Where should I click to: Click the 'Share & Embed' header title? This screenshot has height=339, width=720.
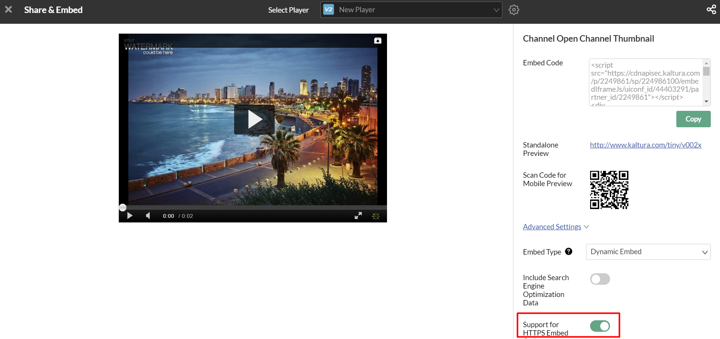click(53, 10)
